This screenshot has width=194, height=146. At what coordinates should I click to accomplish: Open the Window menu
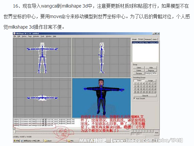point(49,36)
